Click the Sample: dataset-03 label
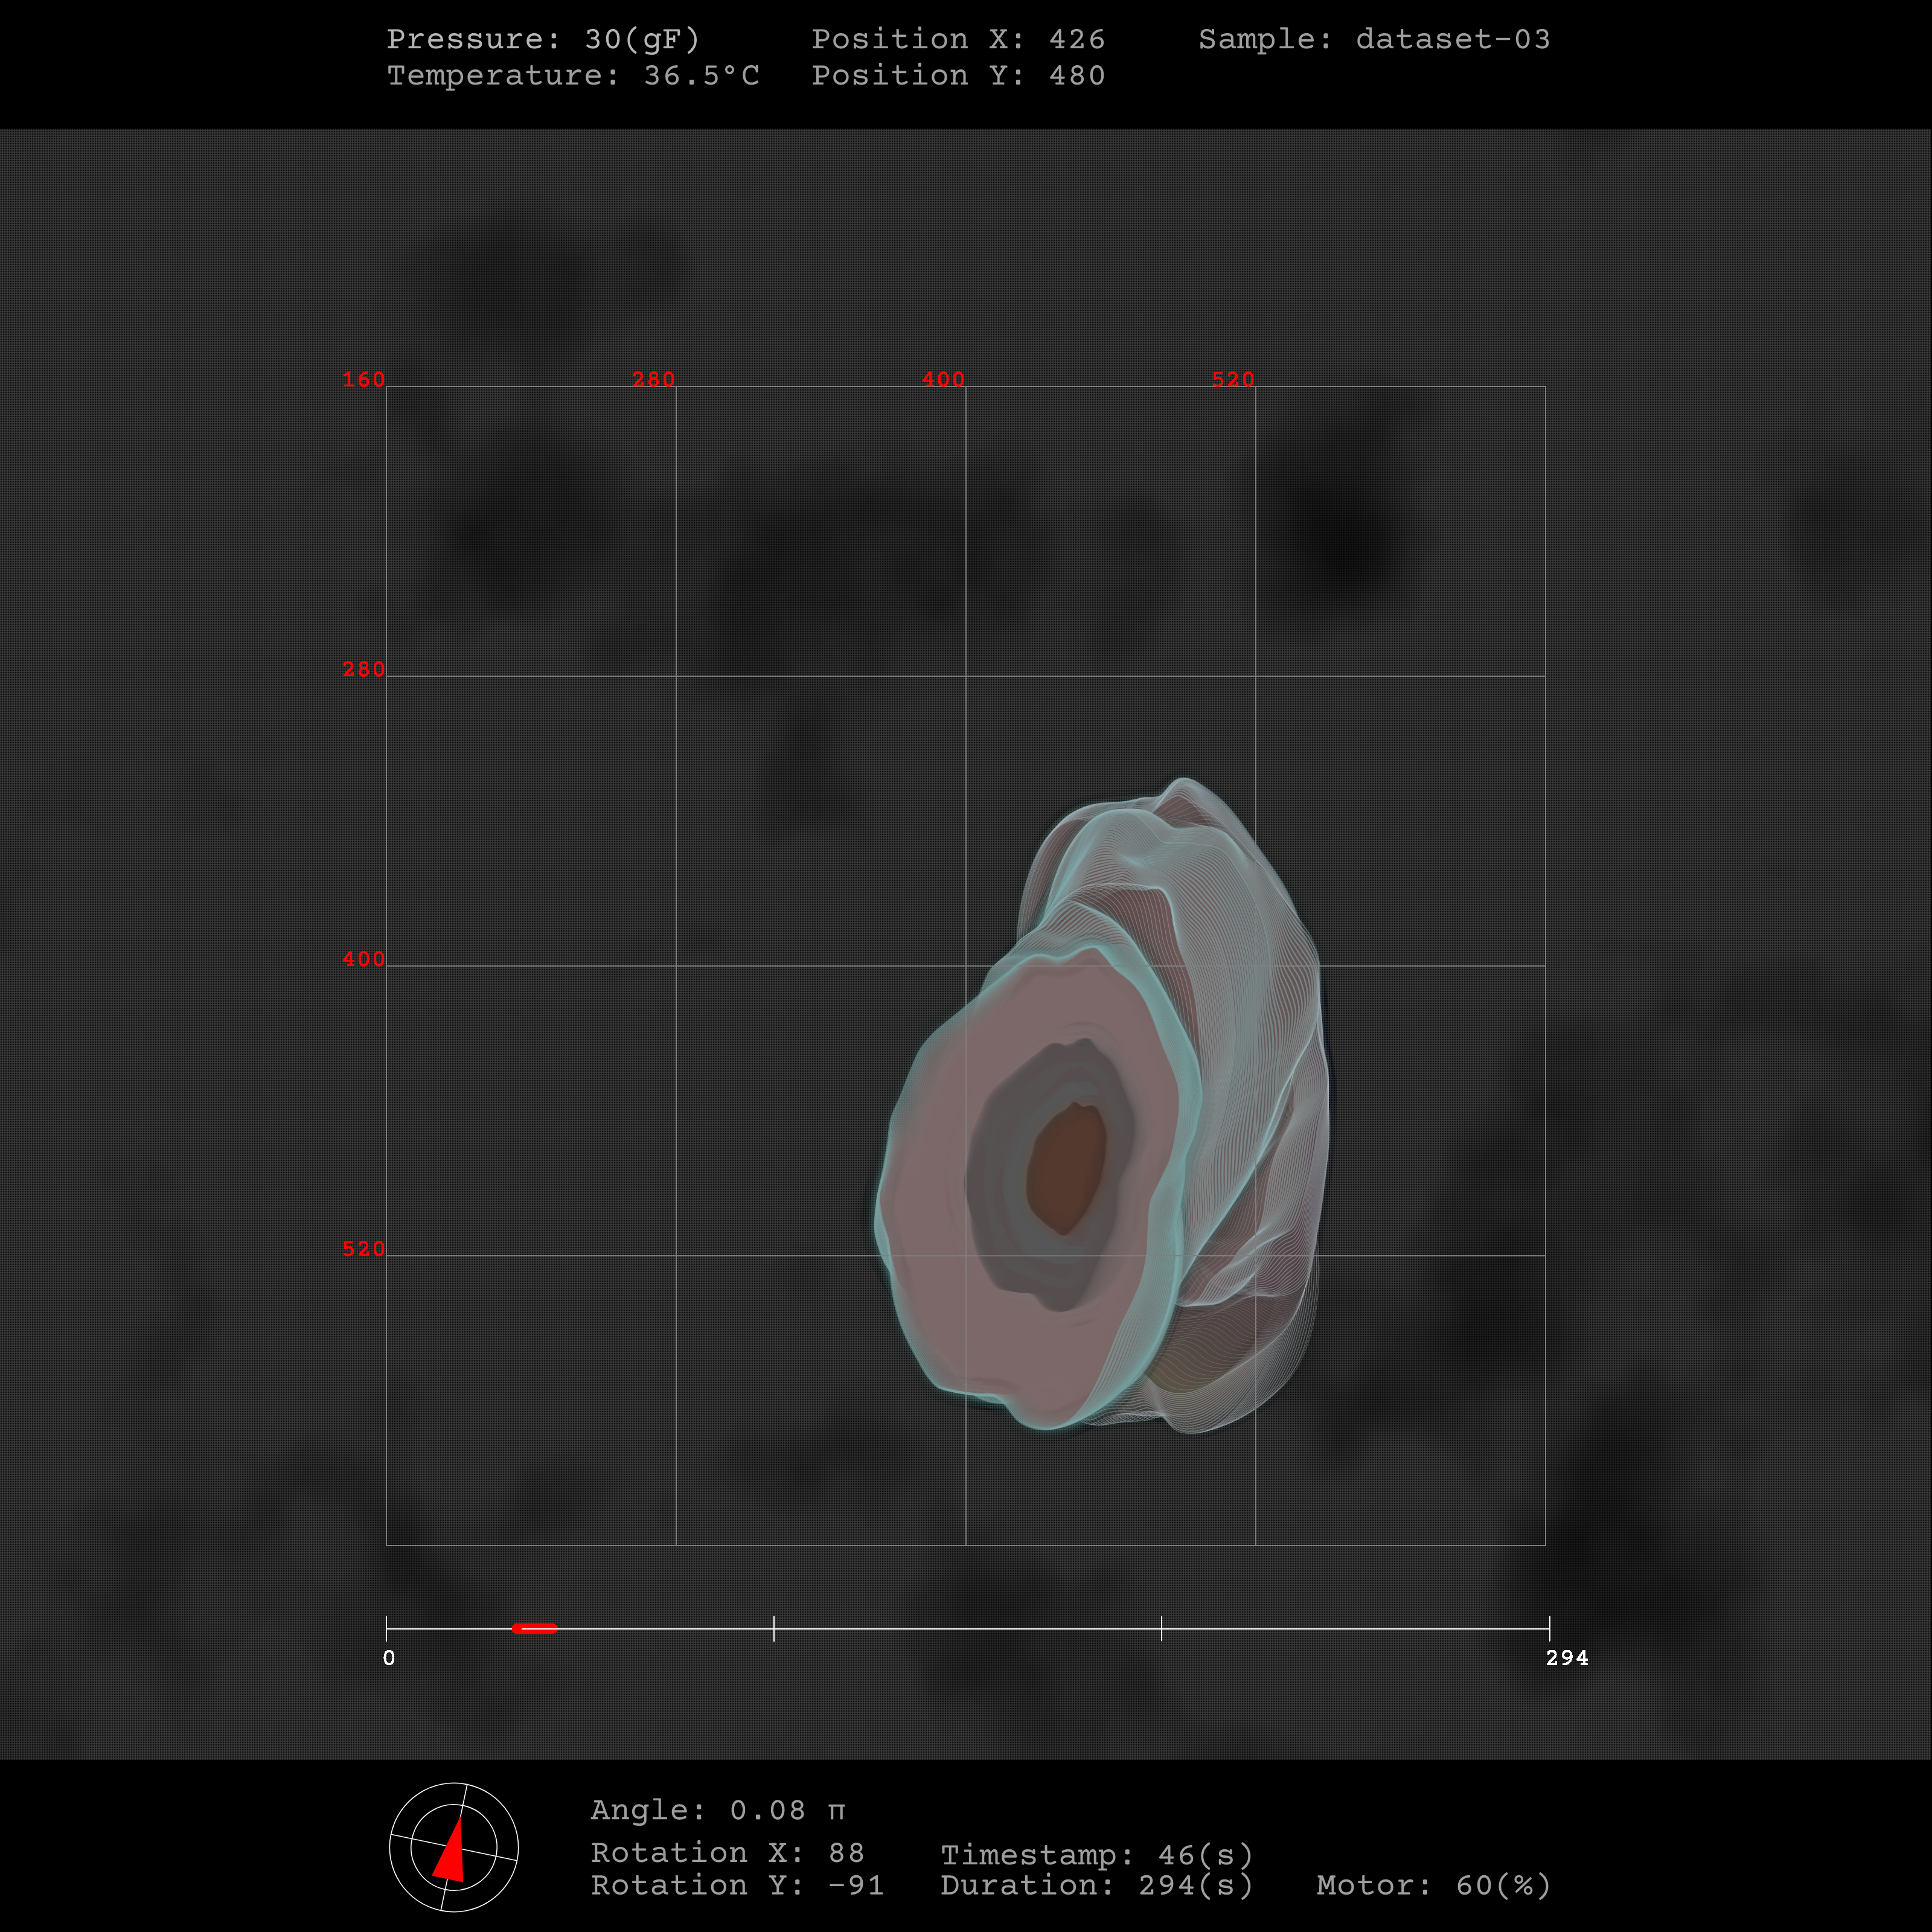 [1374, 39]
